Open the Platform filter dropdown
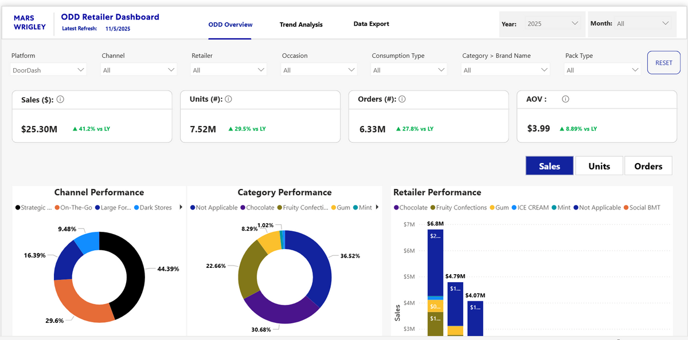Screen dimensions: 688x340 coord(48,69)
